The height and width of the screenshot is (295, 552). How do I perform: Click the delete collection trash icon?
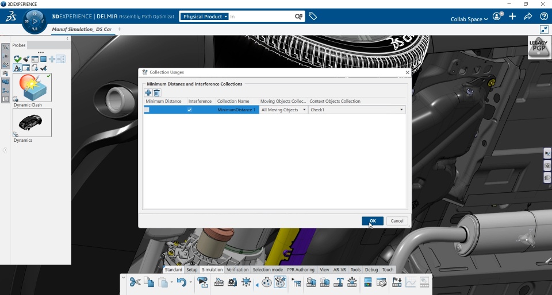(x=157, y=93)
